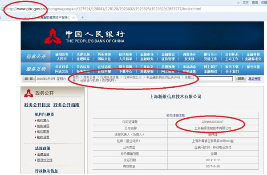Select 支付体系 in the navigation bar

pos(231,54)
